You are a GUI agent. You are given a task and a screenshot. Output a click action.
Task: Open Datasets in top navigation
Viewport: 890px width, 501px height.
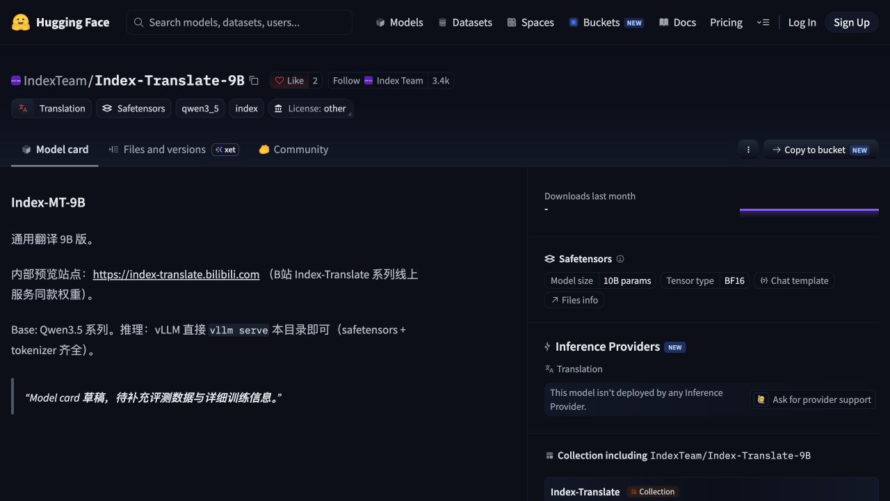pos(465,22)
